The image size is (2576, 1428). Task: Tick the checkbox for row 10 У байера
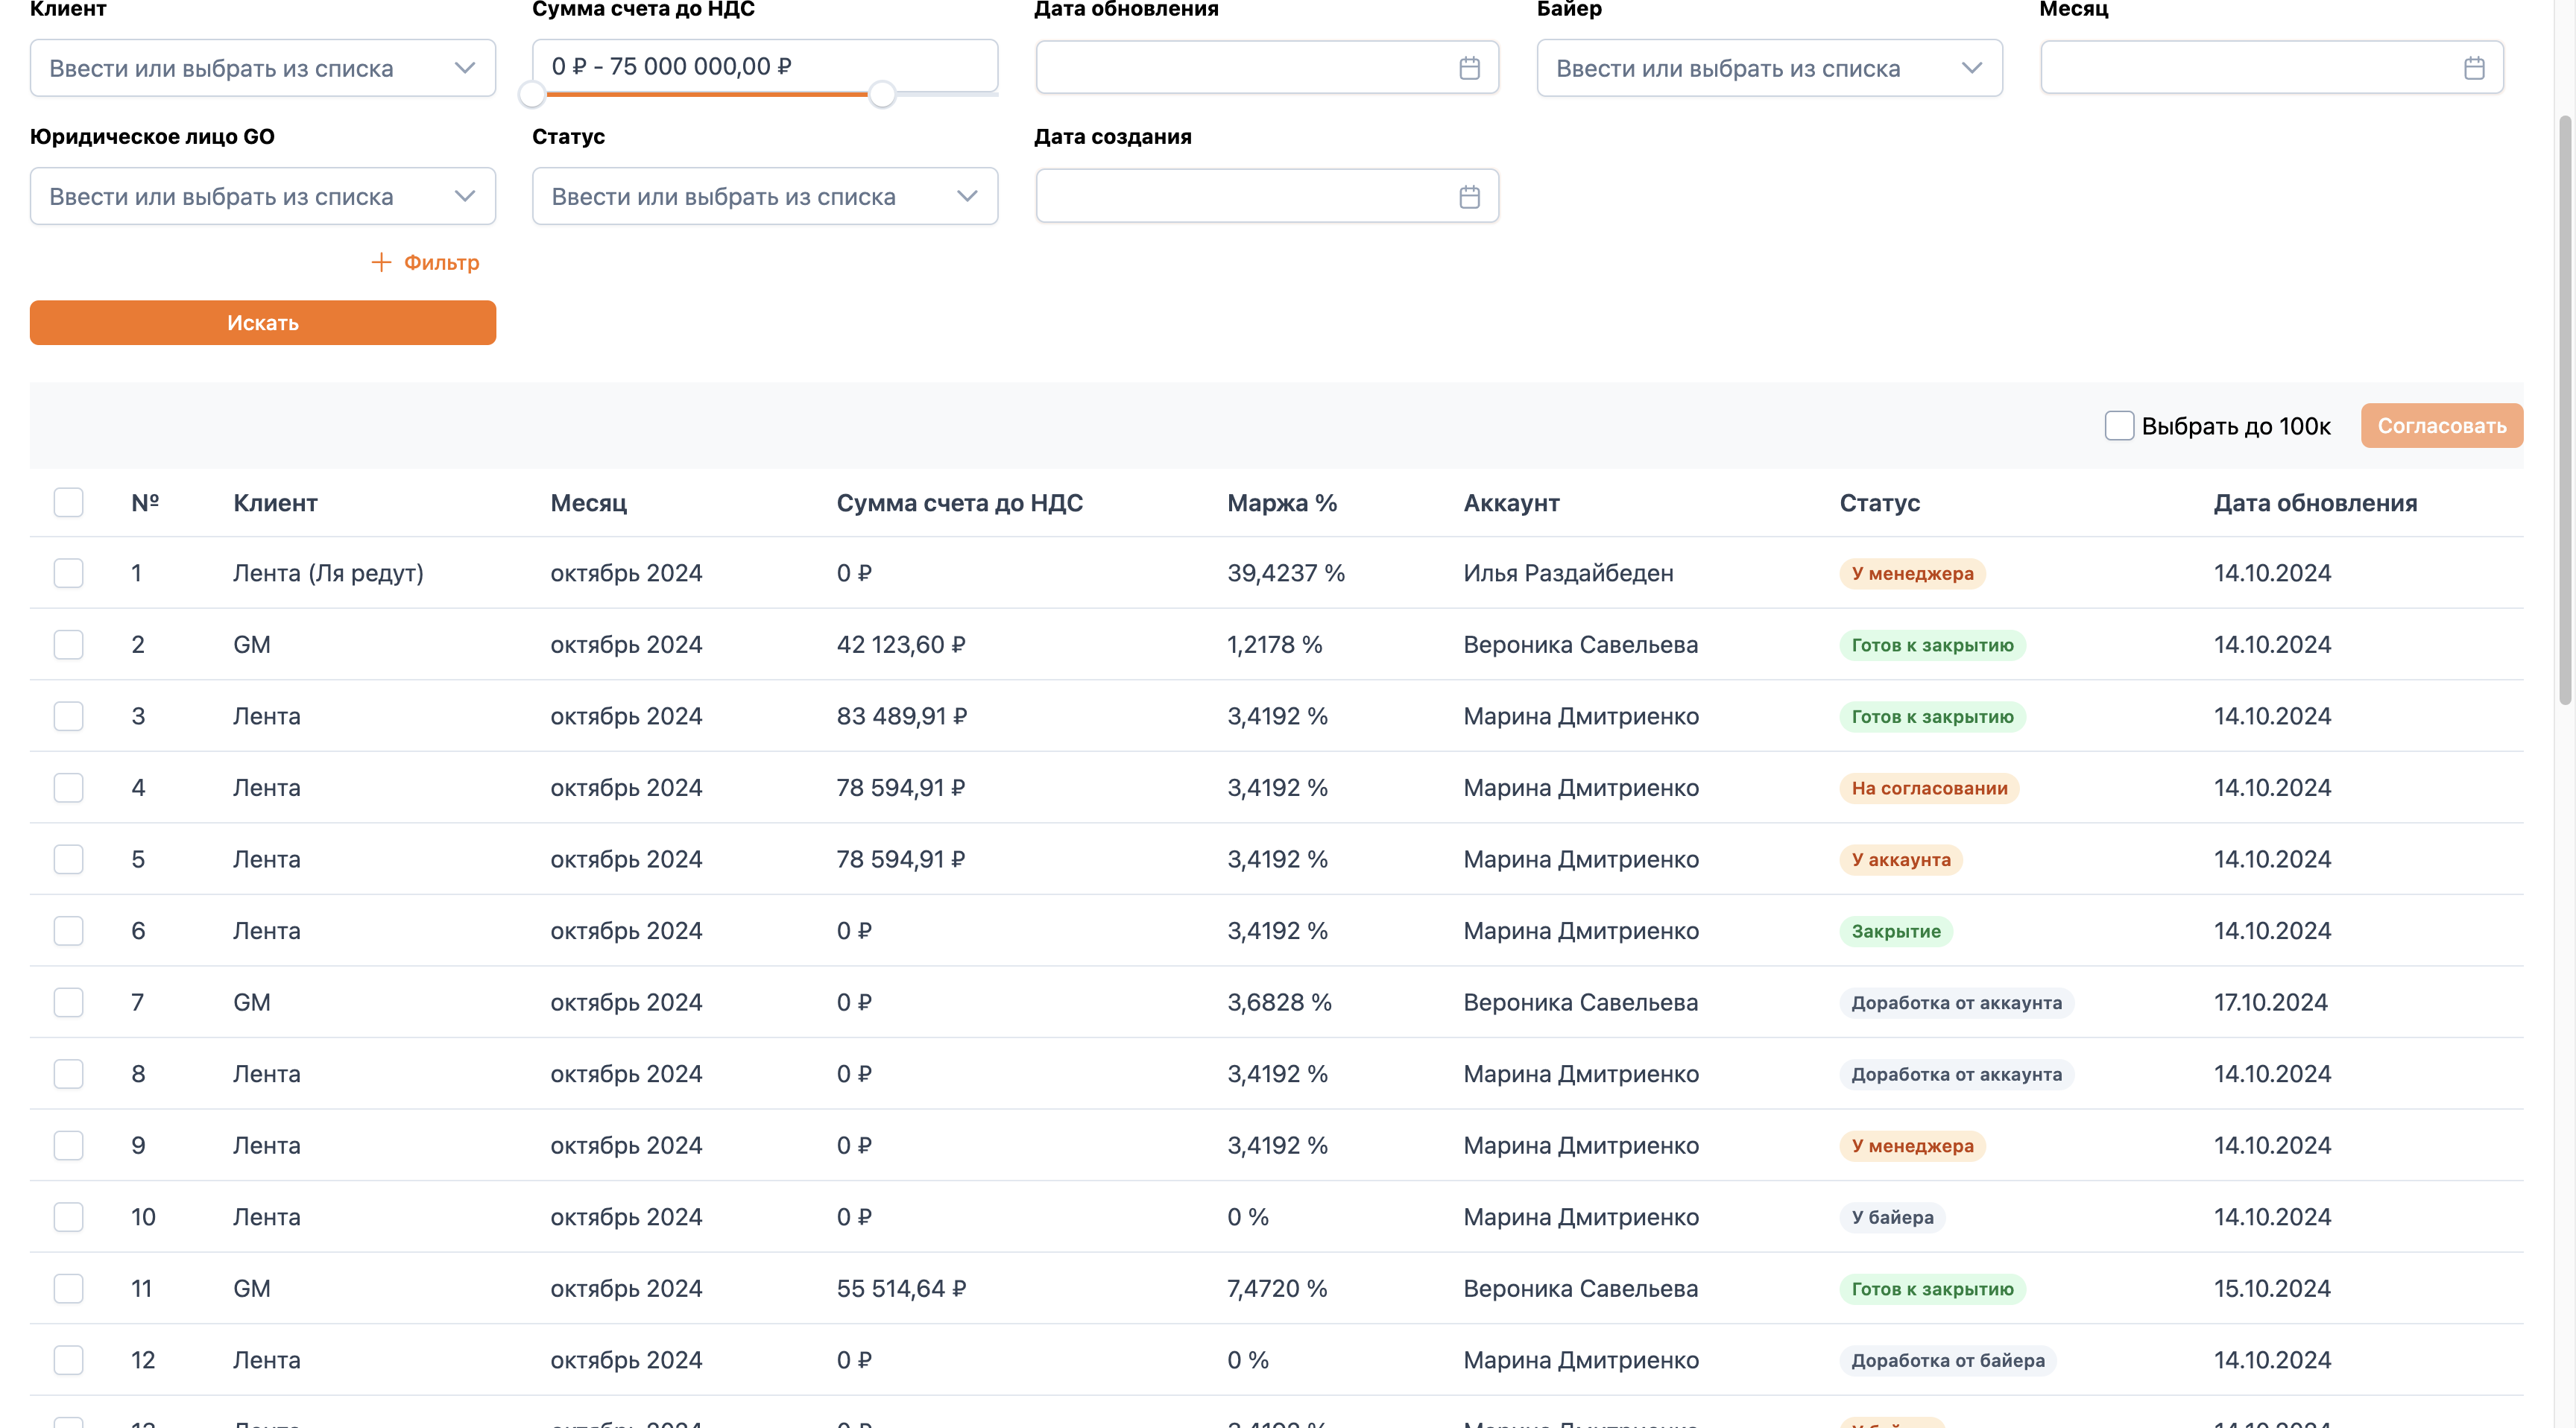click(68, 1217)
